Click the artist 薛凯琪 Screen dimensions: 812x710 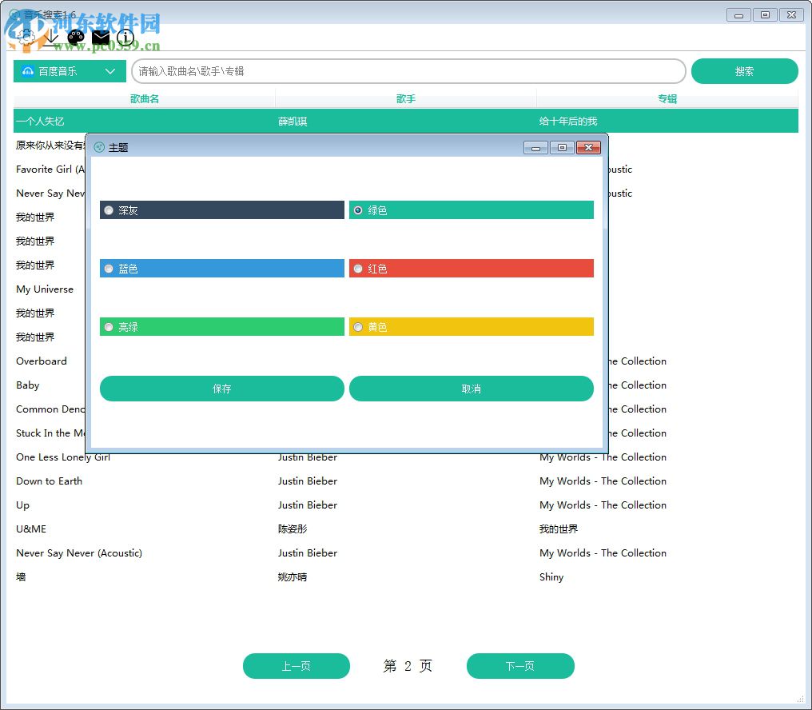tap(293, 122)
